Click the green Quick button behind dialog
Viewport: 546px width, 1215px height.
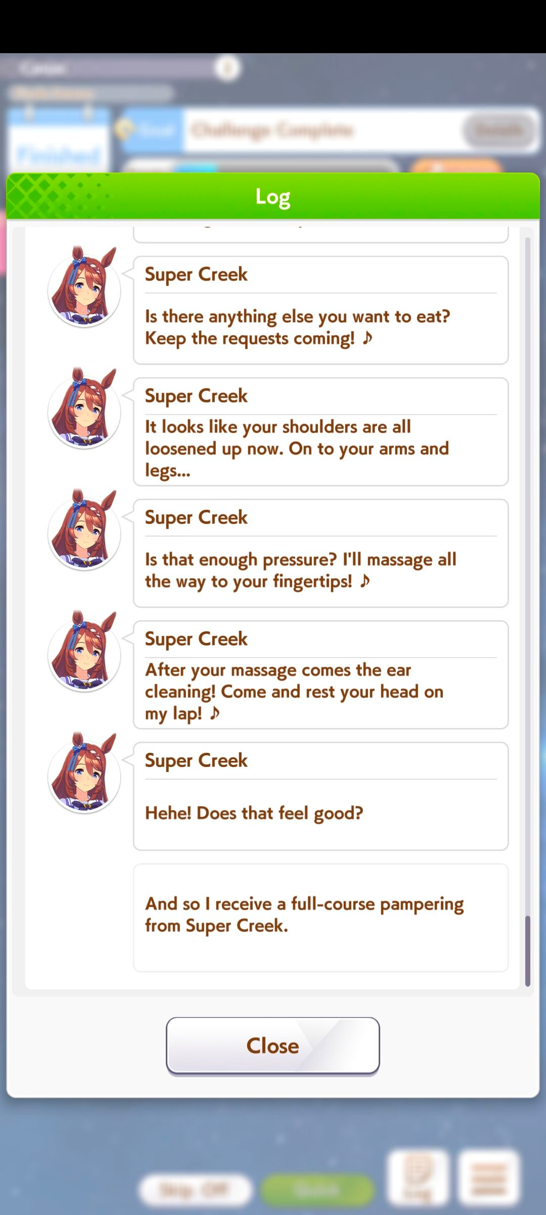318,1189
